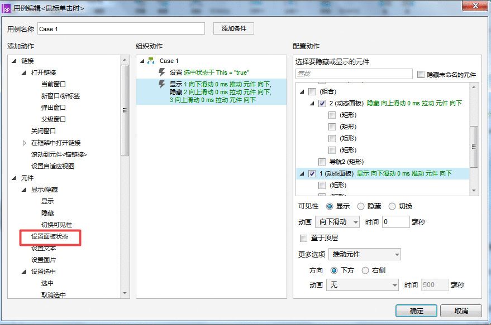Select the 切换 visibility radio button
Screen dimensions: 491x325
click(392, 206)
